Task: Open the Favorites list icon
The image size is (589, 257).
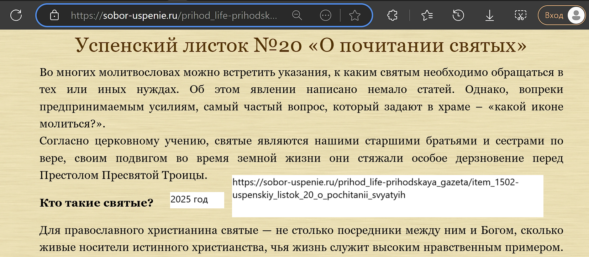Action: (427, 15)
